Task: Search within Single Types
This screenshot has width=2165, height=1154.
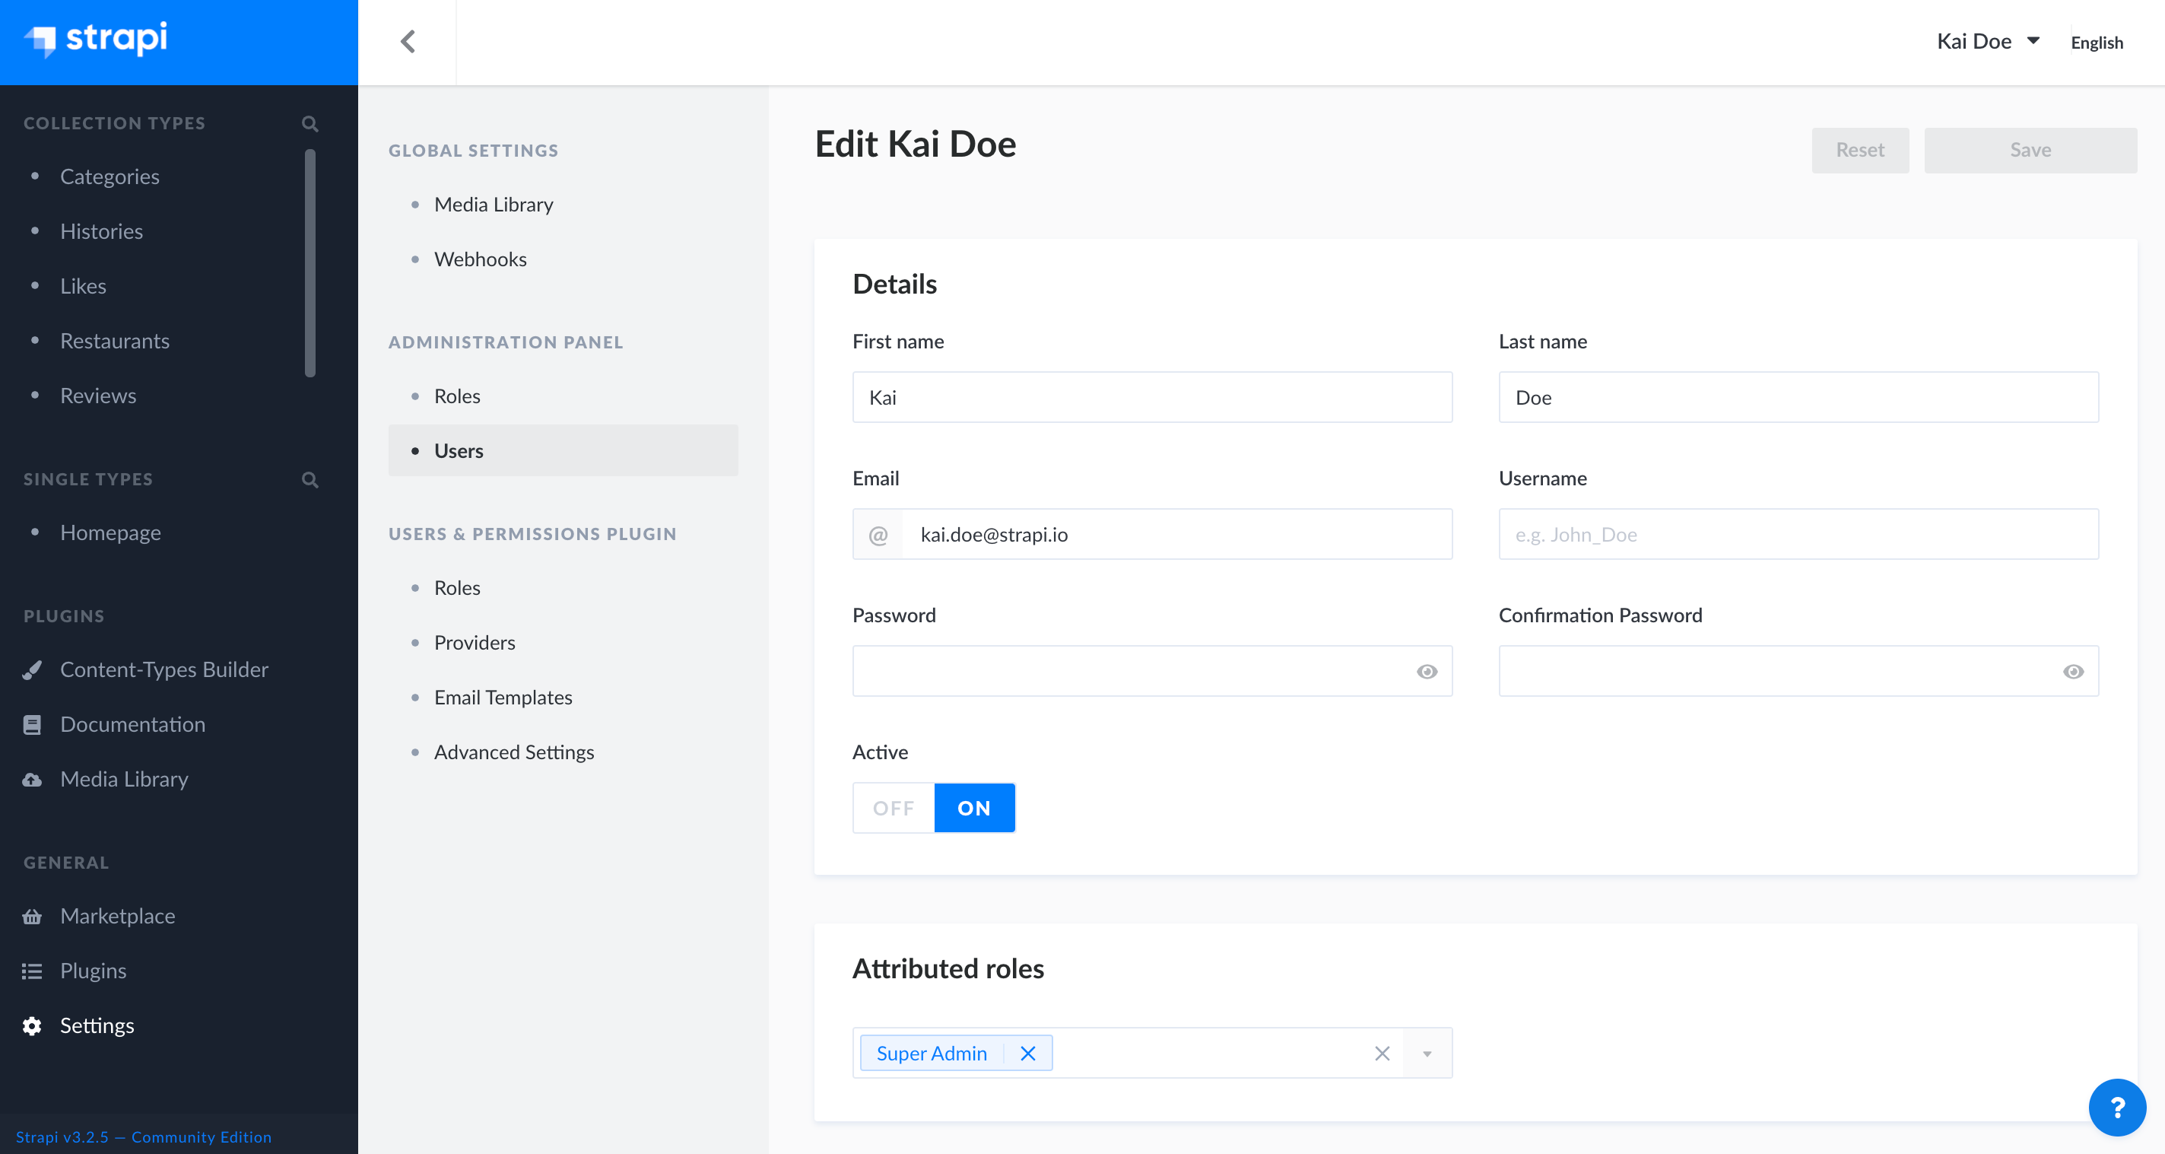Action: tap(310, 479)
